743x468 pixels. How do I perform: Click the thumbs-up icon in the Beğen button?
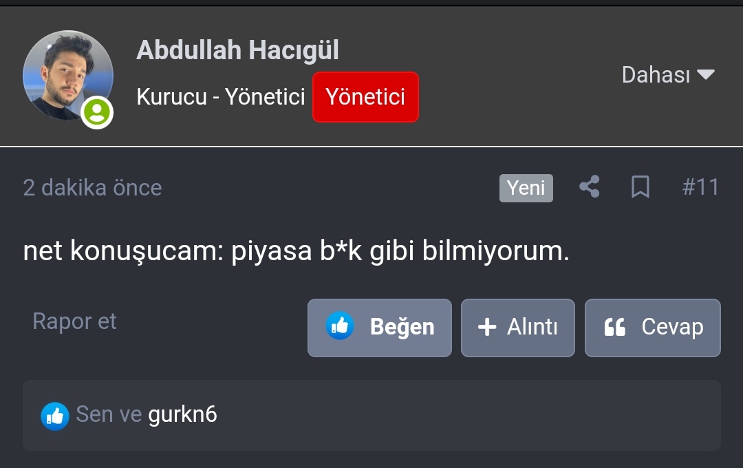(340, 326)
